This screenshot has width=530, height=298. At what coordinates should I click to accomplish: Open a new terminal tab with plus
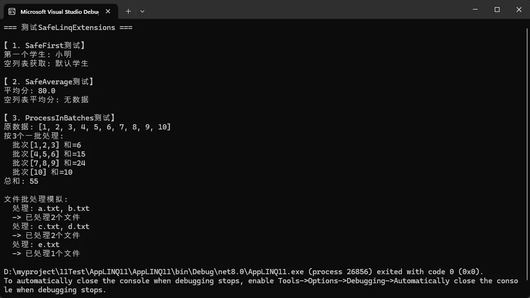(x=128, y=11)
